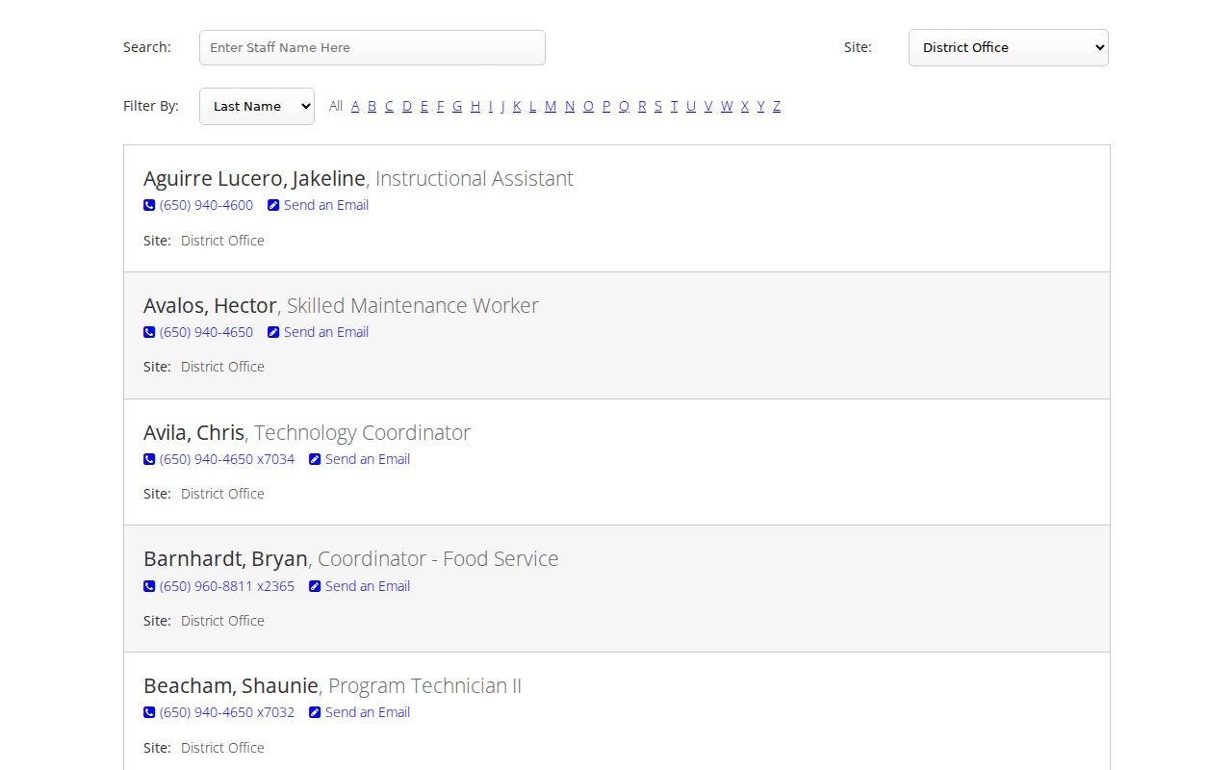The image size is (1232, 770).
Task: Click the Instructional Assistant title text
Action: [x=475, y=179]
